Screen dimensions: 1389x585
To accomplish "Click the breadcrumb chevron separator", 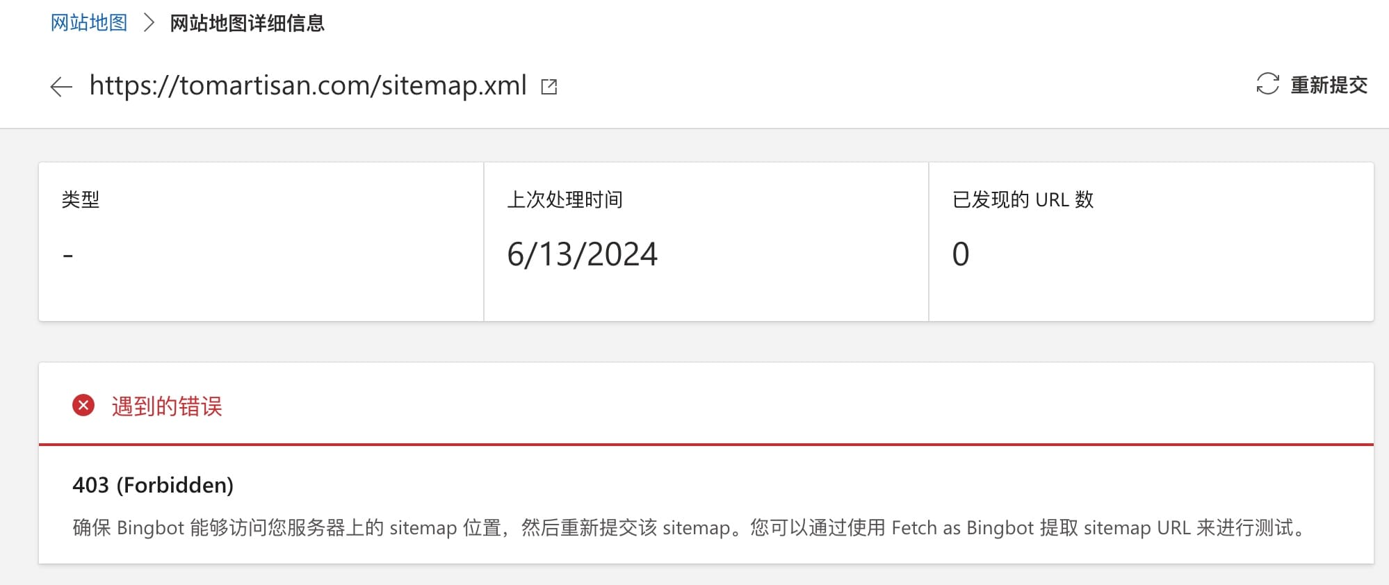I will 148,23.
